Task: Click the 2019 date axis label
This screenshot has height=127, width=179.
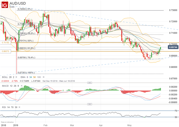Action: coord(16,125)
